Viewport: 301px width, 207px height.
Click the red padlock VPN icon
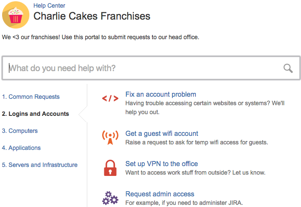pyautogui.click(x=110, y=168)
